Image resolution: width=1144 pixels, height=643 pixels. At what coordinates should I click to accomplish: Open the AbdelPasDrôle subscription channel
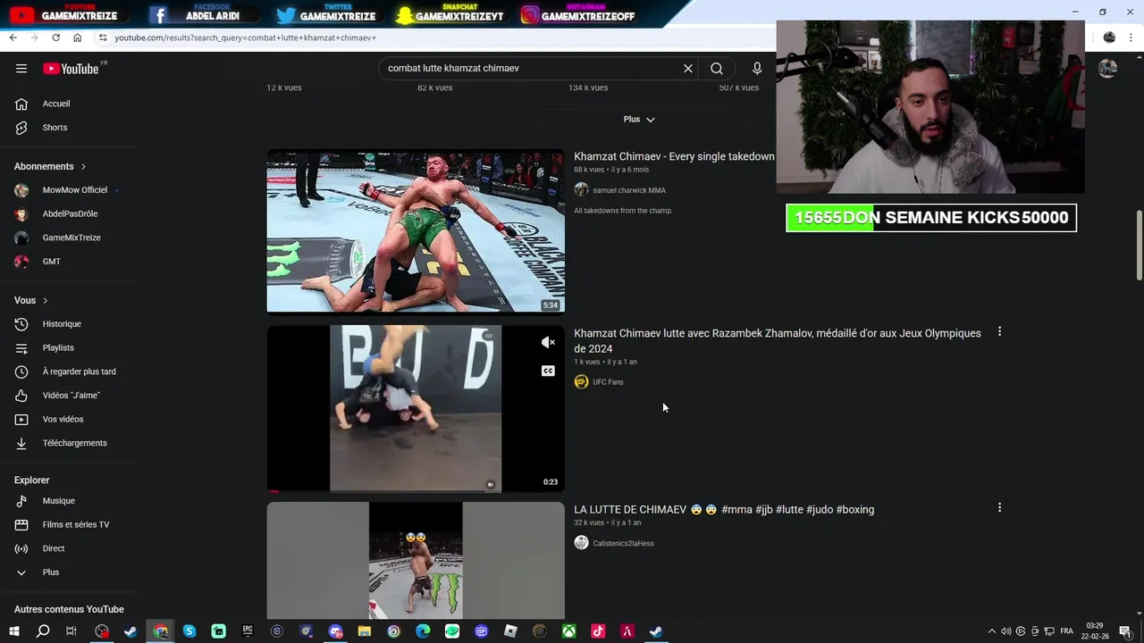click(70, 214)
